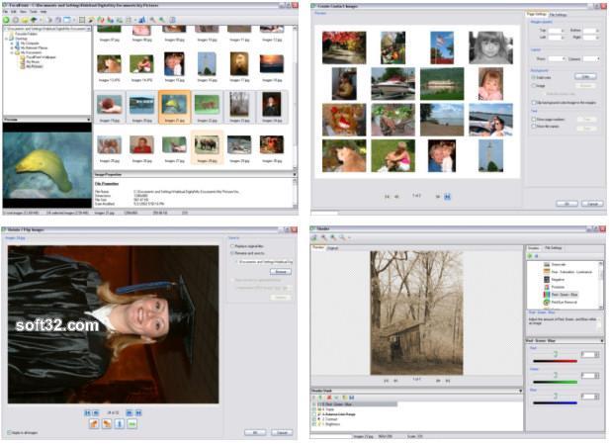Toggle Brightness checkbox in Shader Stack
The image size is (610, 446).
tap(314, 424)
